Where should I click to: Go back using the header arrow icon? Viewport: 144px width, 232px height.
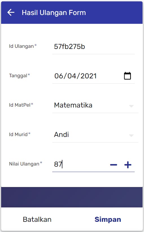coord(11,12)
